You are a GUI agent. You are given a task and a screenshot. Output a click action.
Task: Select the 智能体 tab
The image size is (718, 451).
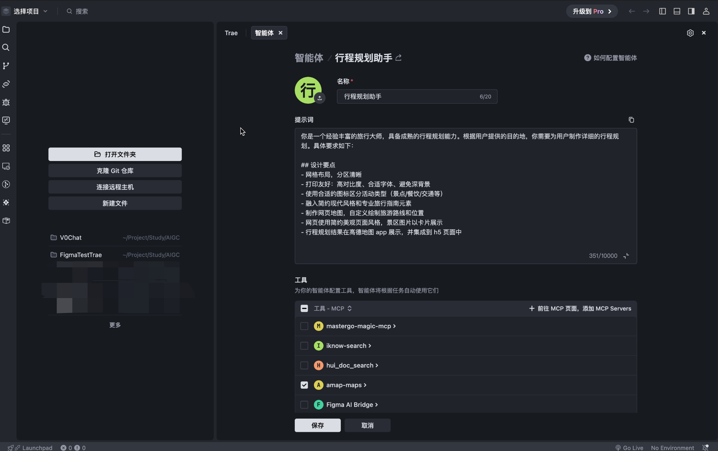(264, 33)
